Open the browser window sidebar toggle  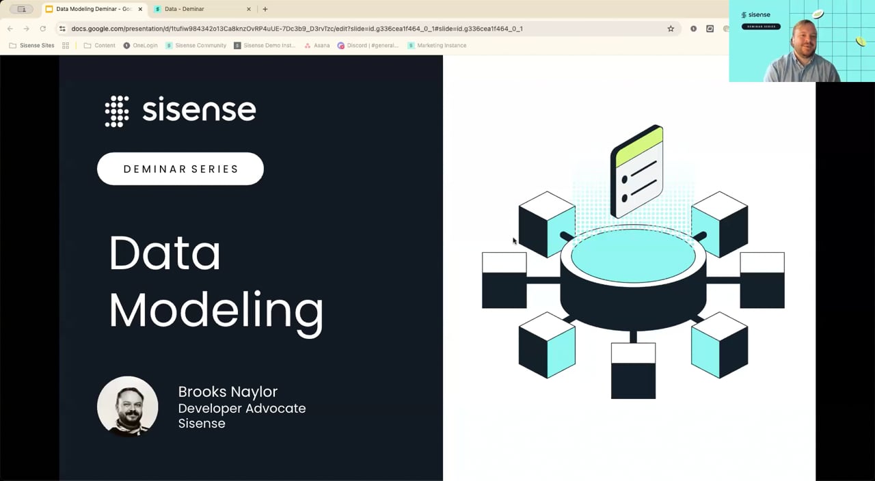(x=22, y=9)
